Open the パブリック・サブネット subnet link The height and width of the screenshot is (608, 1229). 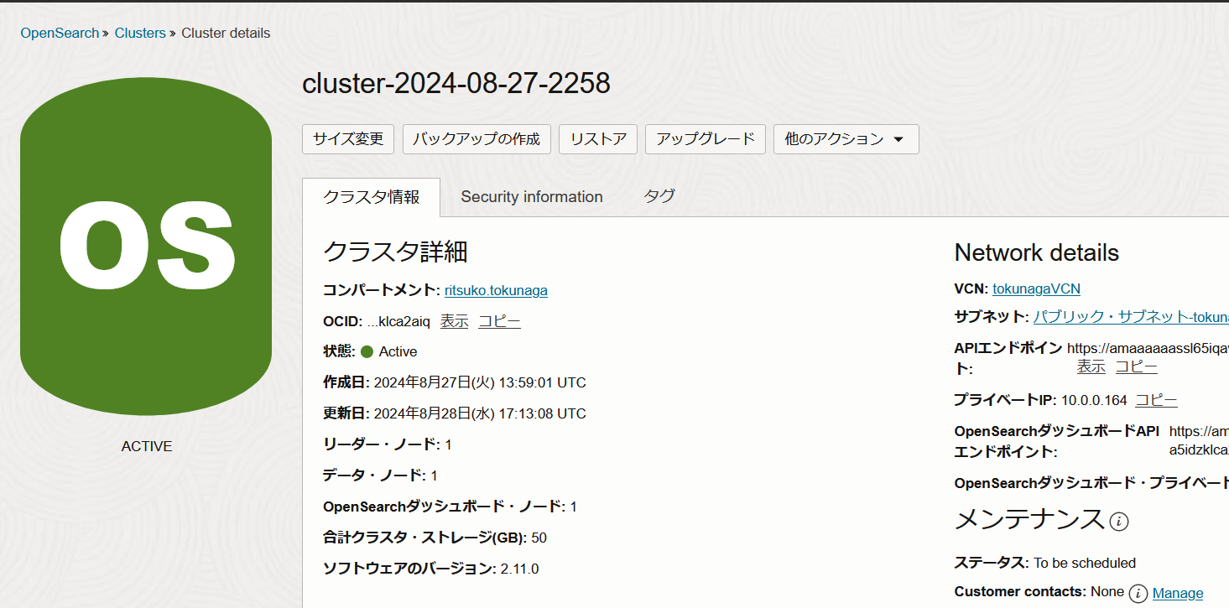pos(1131,317)
